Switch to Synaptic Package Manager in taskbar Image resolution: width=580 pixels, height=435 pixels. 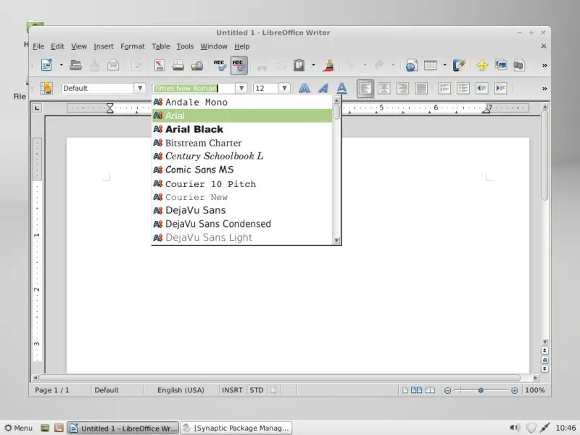[x=236, y=428]
